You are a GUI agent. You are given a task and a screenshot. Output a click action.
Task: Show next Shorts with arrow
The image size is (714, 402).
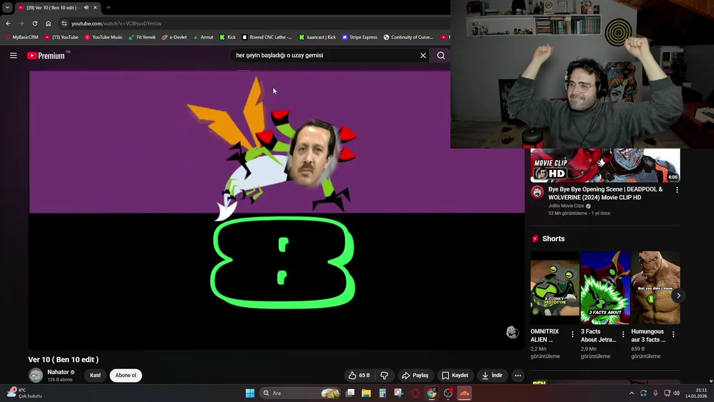coord(678,295)
